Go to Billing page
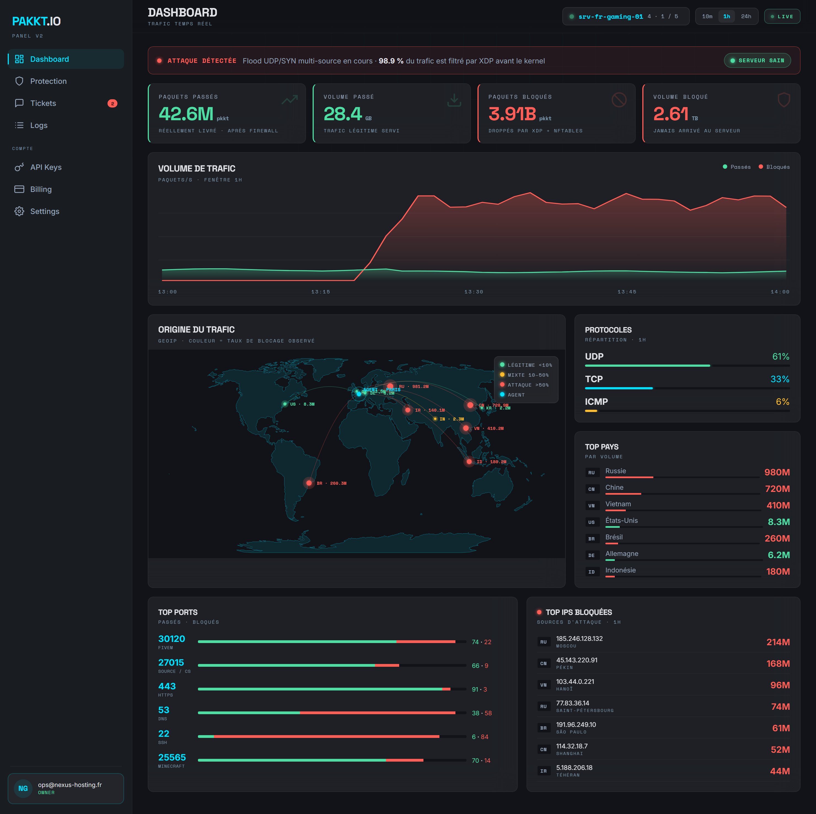 (66, 189)
